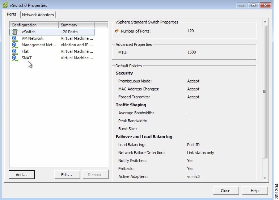Viewport: 279px width, 200px height.
Task: Click the '120 Ports' summary cell
Action: click(x=69, y=32)
